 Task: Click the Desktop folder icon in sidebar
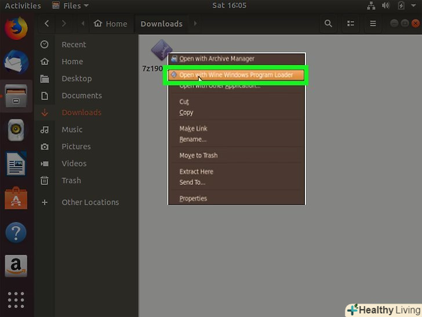tap(45, 78)
